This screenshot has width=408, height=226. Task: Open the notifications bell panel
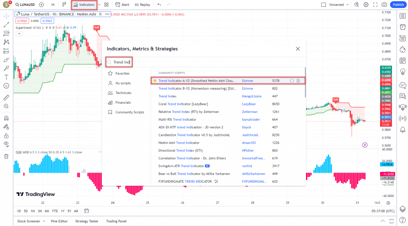pyautogui.click(x=402, y=129)
